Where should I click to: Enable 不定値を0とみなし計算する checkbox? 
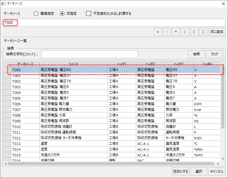(x=88, y=14)
